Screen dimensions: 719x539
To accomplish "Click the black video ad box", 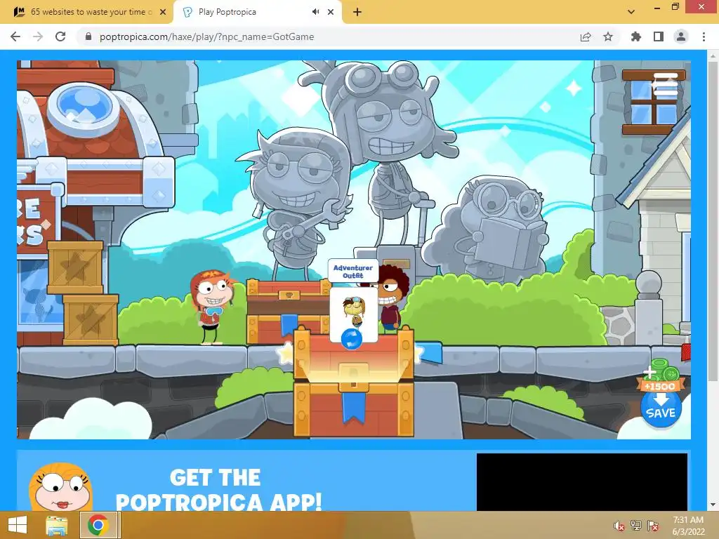I will [582, 482].
